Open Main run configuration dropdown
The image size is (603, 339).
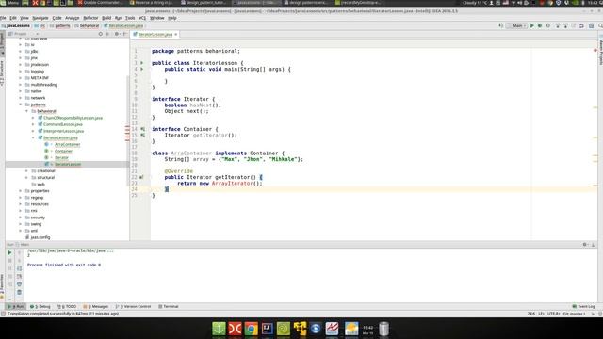[x=517, y=25]
